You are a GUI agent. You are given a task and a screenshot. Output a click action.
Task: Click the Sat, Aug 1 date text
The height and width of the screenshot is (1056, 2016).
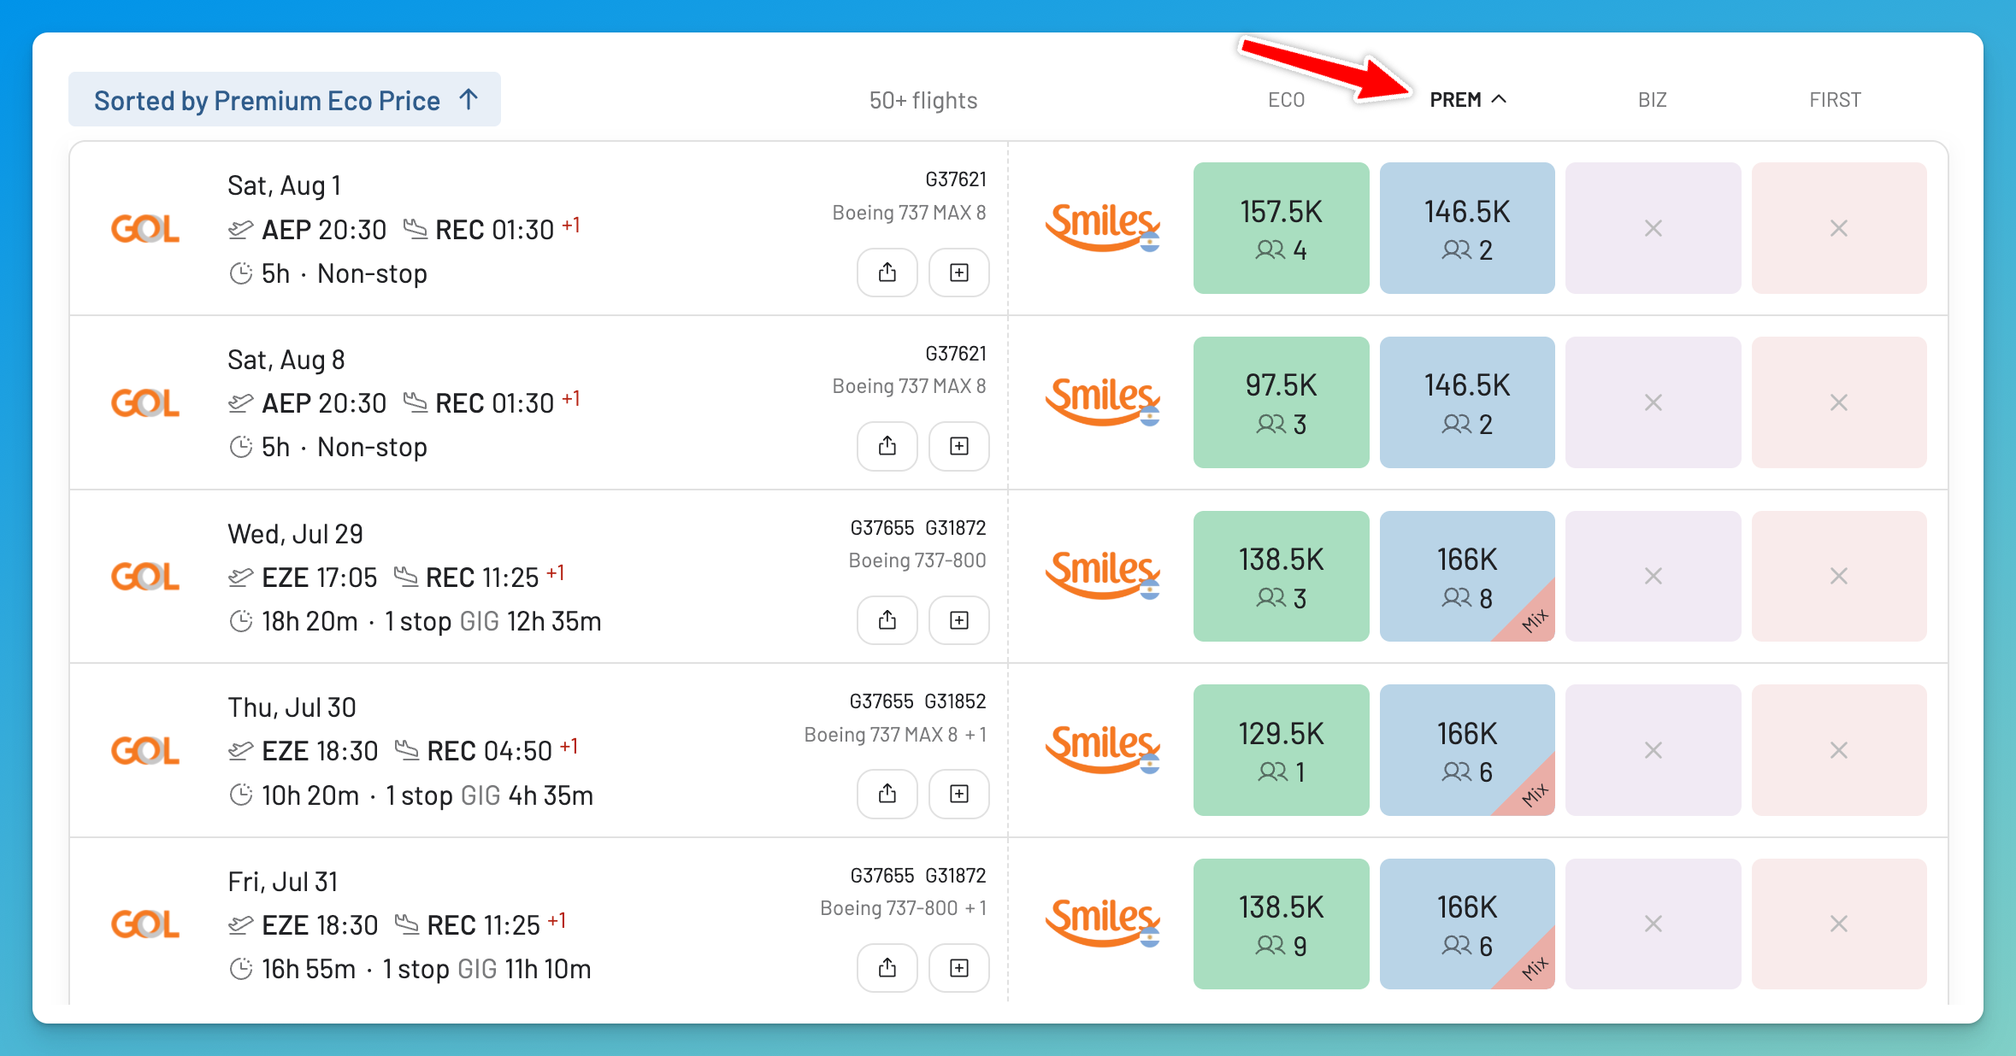pyautogui.click(x=285, y=185)
